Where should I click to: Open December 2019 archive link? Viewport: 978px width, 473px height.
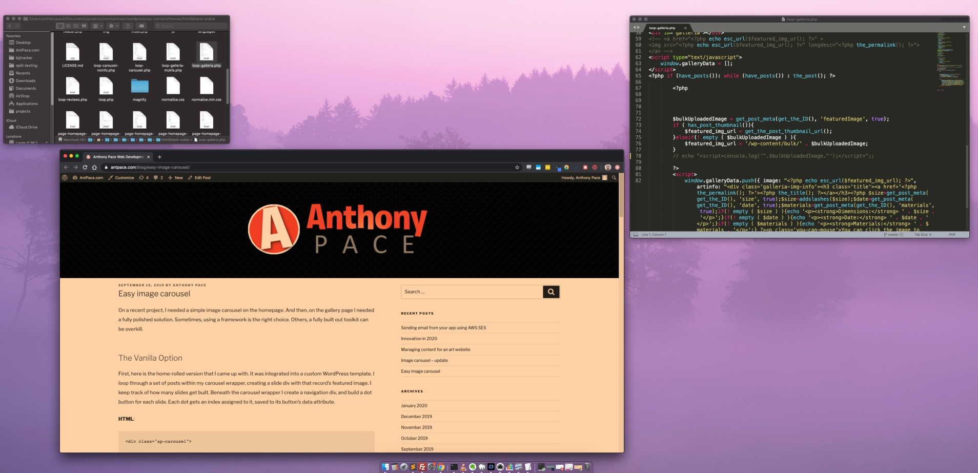coord(416,416)
